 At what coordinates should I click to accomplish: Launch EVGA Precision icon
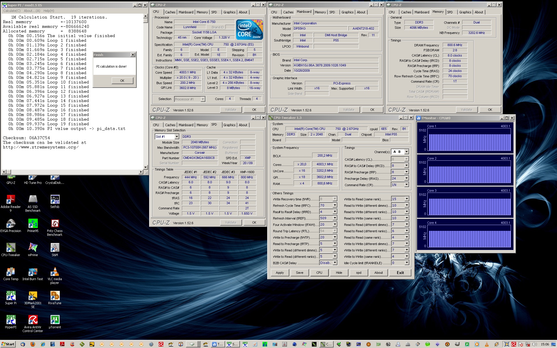11,224
